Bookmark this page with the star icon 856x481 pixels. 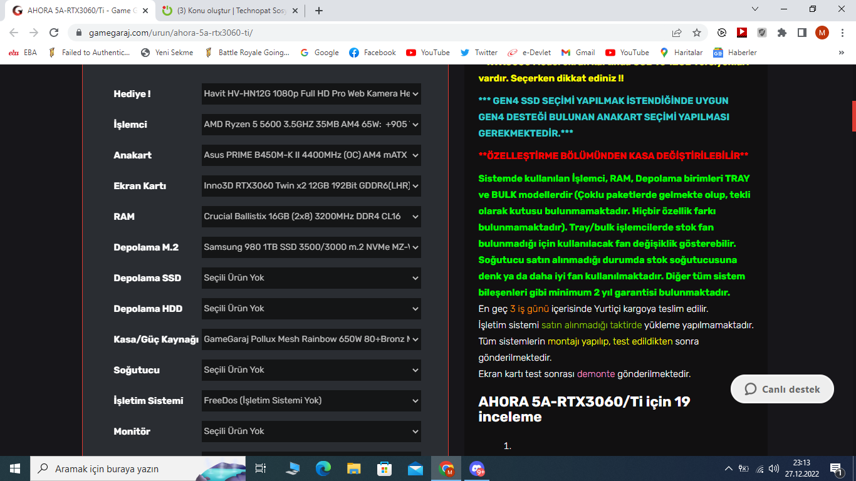tap(697, 33)
